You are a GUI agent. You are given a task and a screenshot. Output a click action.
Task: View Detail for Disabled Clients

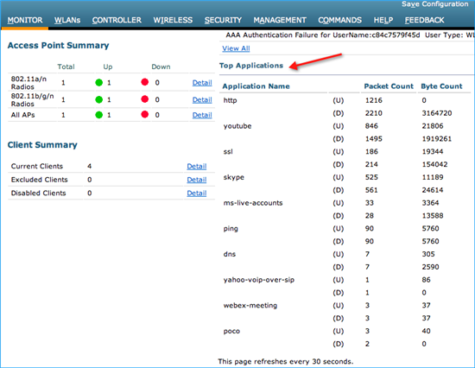click(x=197, y=194)
